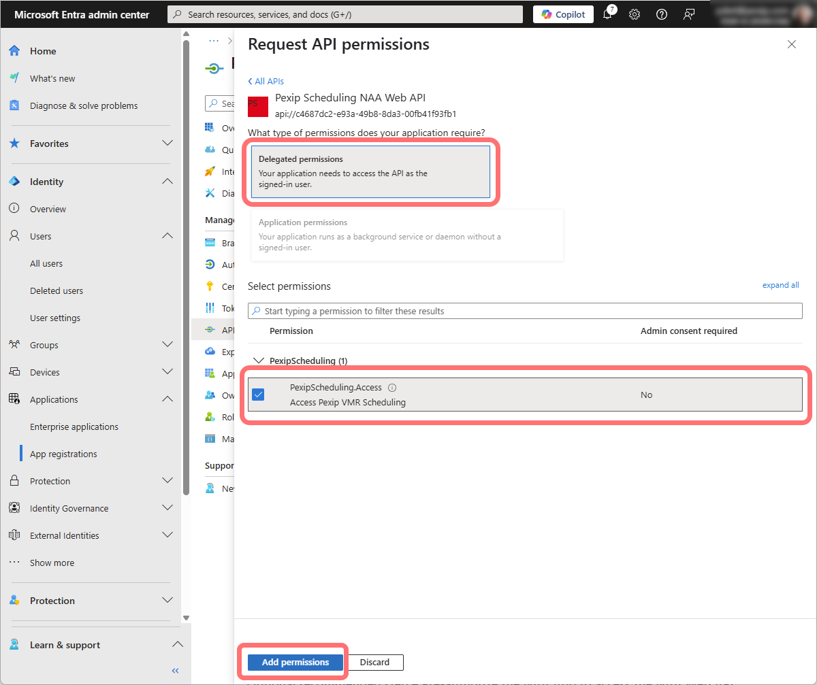Screen dimensions: 817x685
Task: Uncheck the PexipScheduling.Access checkbox
Action: point(258,395)
